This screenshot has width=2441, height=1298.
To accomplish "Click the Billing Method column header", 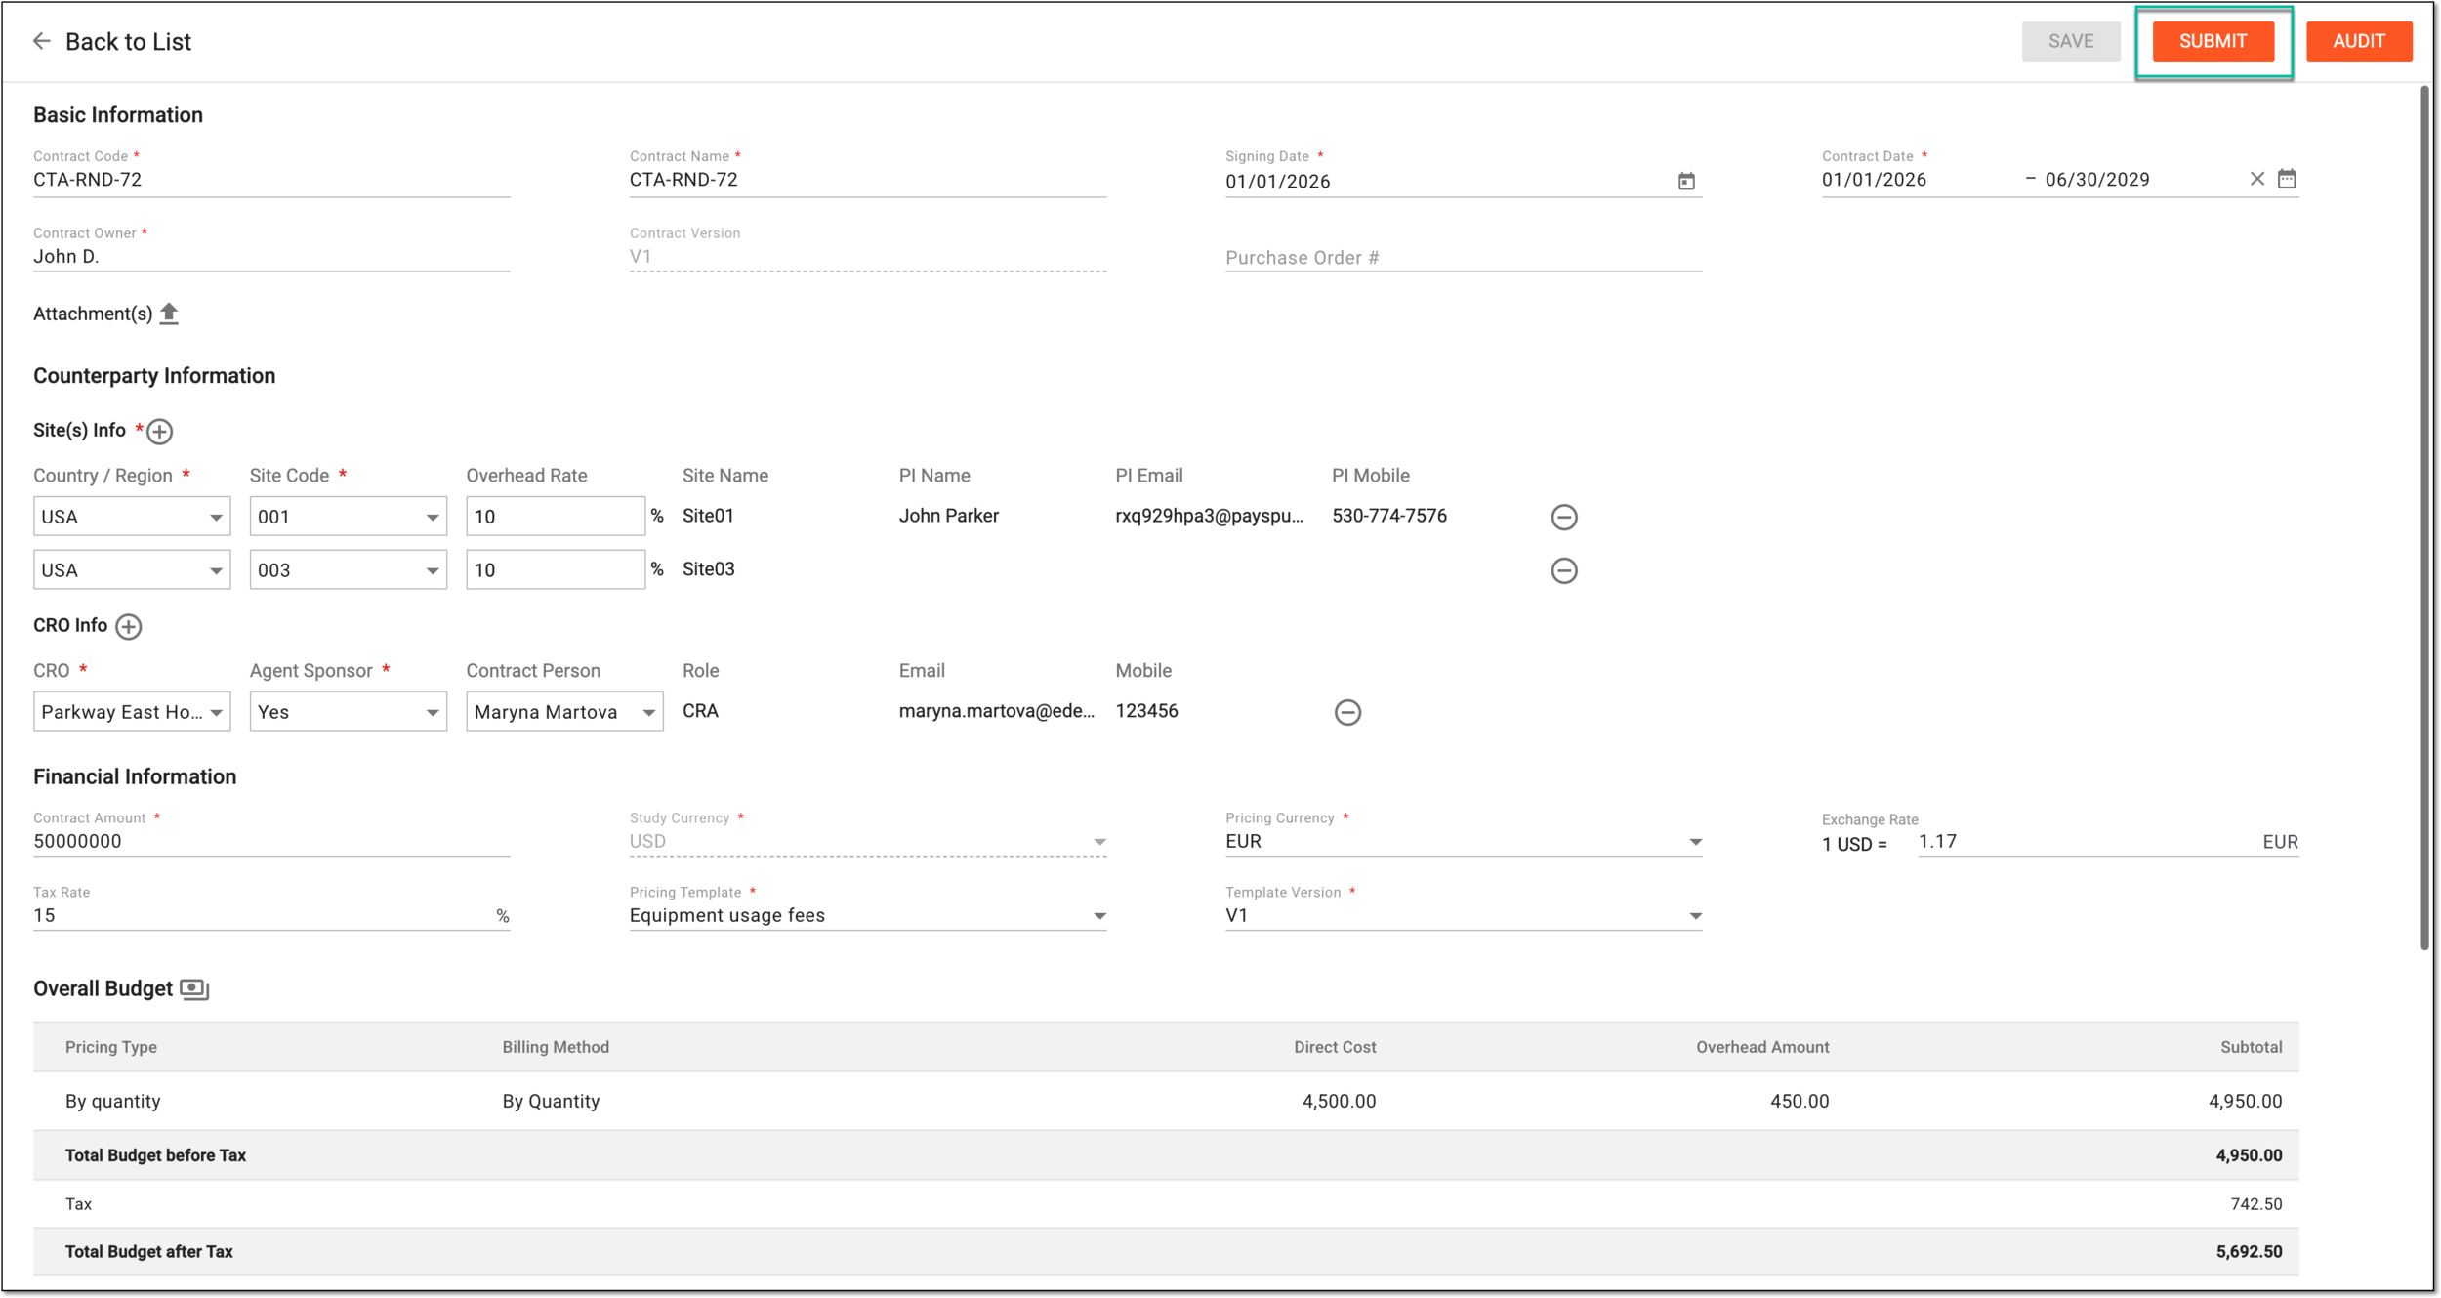I will [x=556, y=1047].
